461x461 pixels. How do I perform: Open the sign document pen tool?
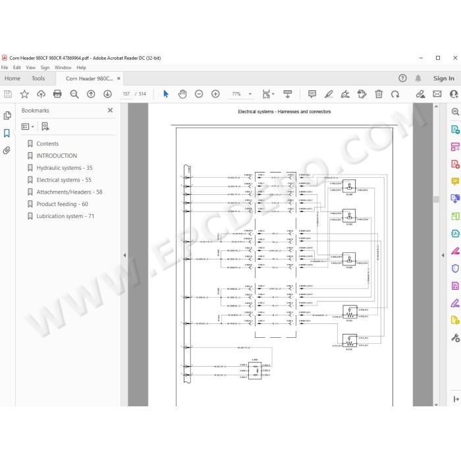pyautogui.click(x=345, y=94)
